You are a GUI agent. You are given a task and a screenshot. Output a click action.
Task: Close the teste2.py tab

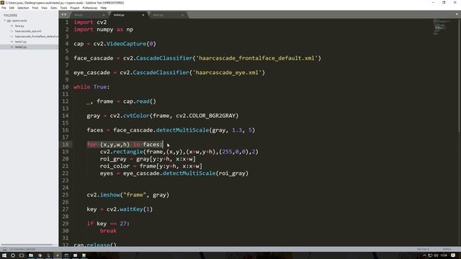click(x=143, y=14)
